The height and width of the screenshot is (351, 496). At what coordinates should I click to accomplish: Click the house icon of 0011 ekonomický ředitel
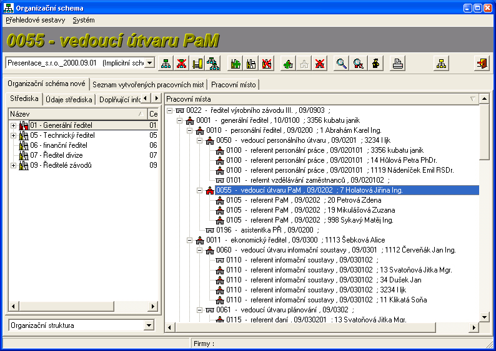tap(200, 240)
